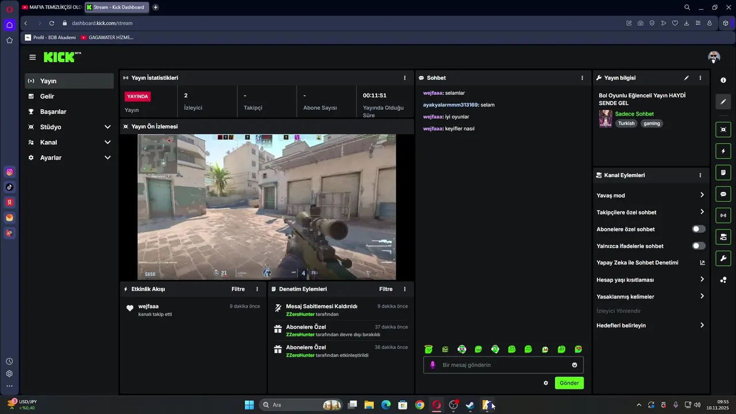736x414 pixels.
Task: Open GAGAWATER HİZME... bookmark
Action: tap(107, 37)
